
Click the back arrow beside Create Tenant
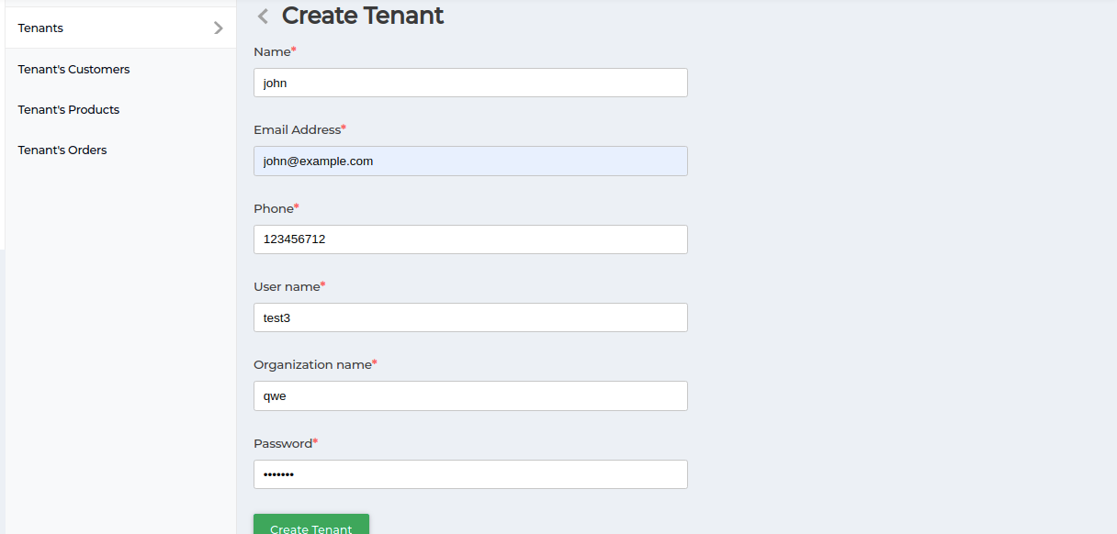click(x=264, y=16)
